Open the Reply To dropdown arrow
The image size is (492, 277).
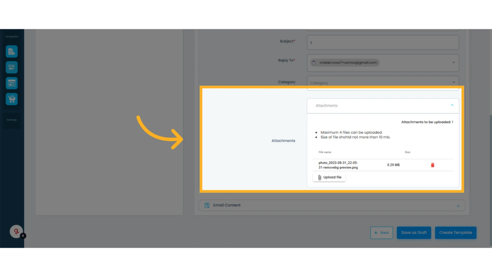coord(454,63)
